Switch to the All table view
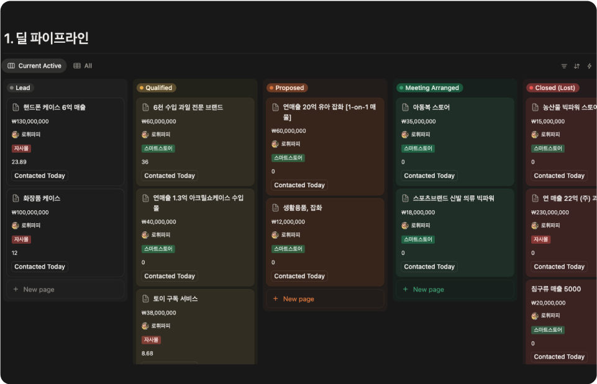Viewport: 597px width, 384px height. coord(83,66)
